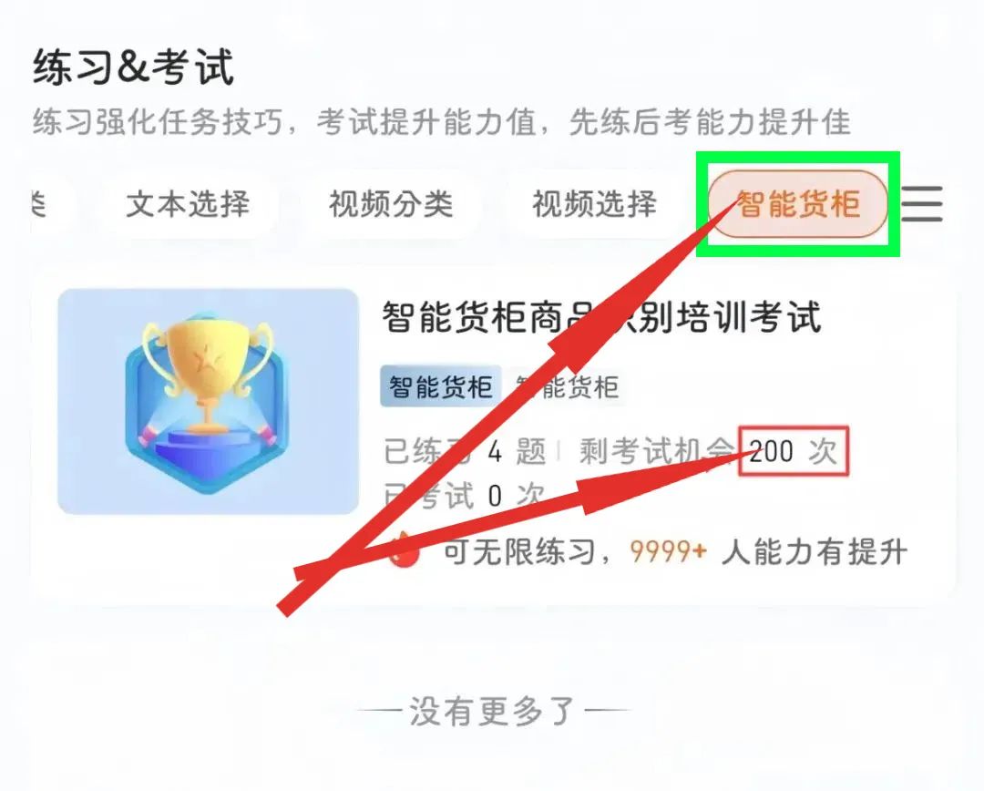Click the 剩考试机会 label
The height and width of the screenshot is (791, 984).
coord(656,451)
